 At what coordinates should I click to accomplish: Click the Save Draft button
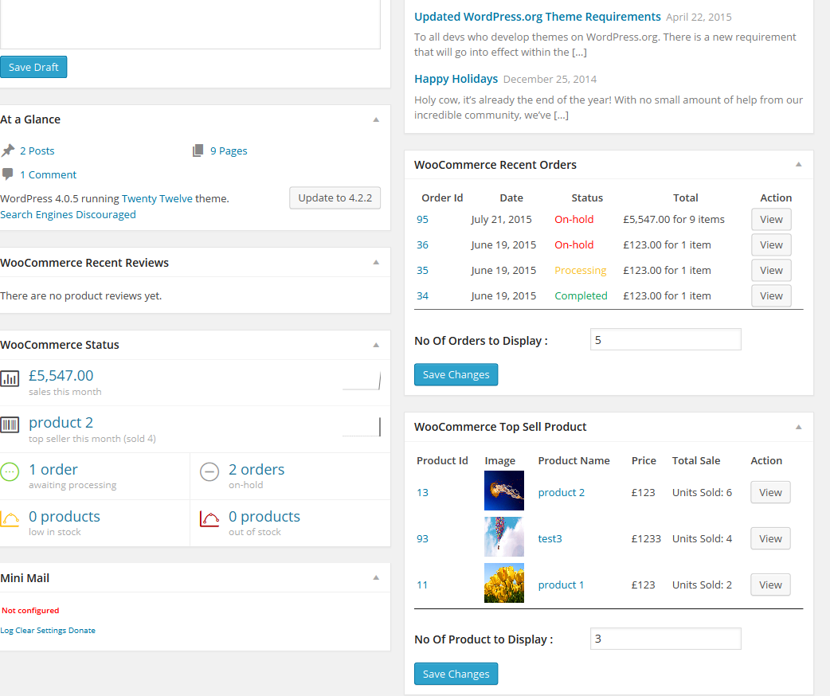click(x=33, y=67)
